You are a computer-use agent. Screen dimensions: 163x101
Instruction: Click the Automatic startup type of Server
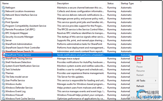(126, 40)
